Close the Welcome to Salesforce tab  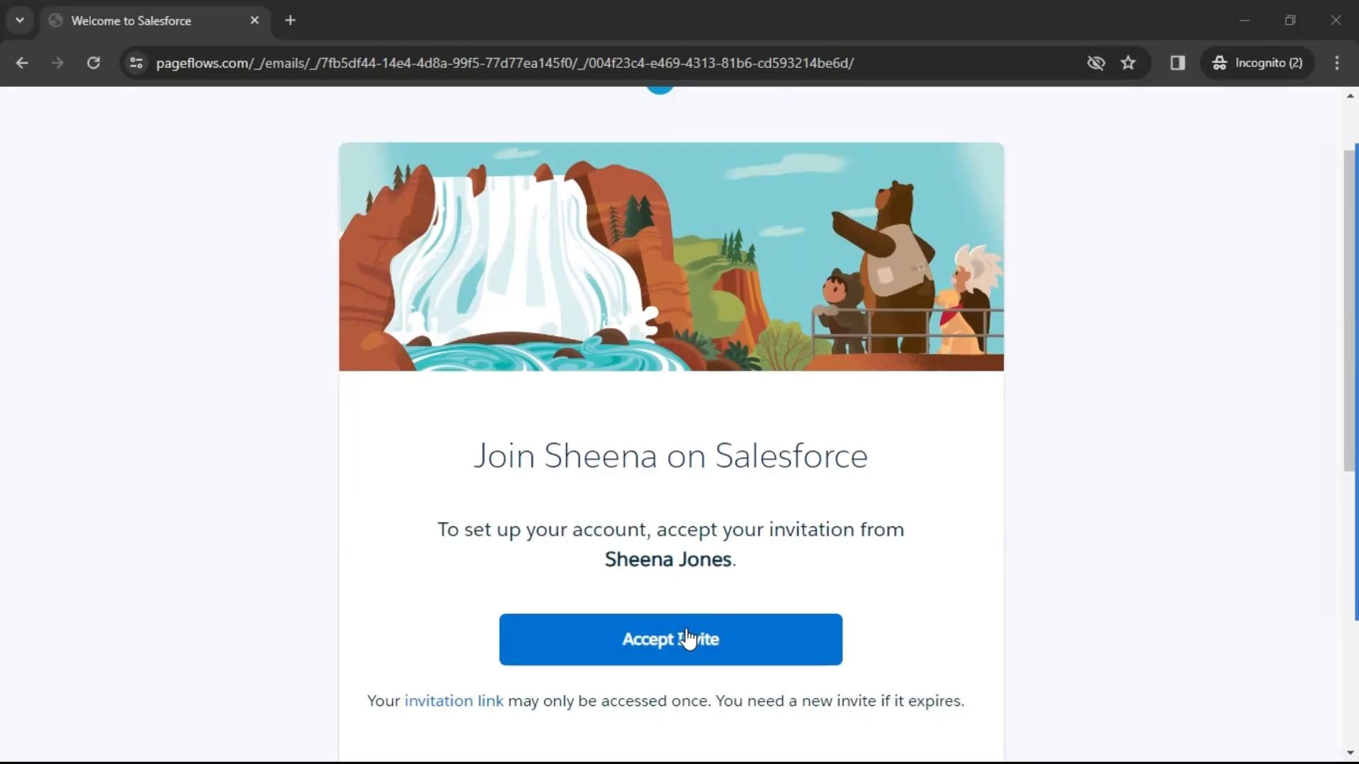click(255, 21)
